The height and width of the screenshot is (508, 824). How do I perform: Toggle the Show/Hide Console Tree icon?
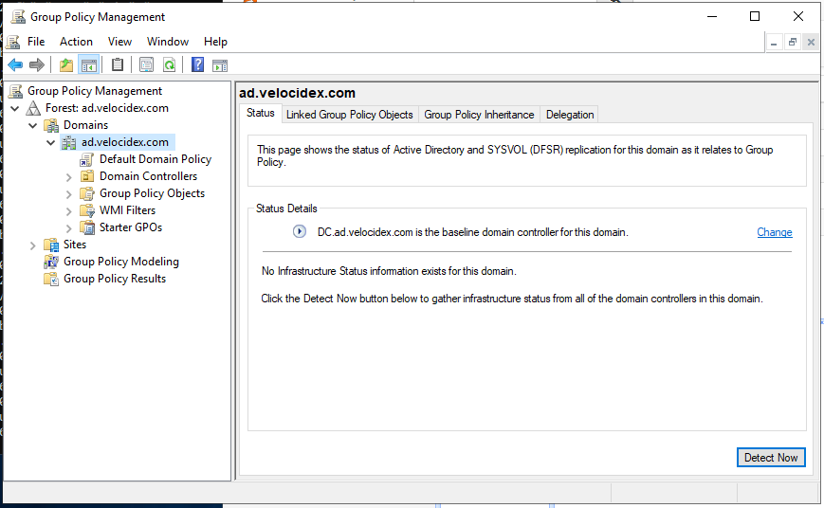pyautogui.click(x=88, y=65)
